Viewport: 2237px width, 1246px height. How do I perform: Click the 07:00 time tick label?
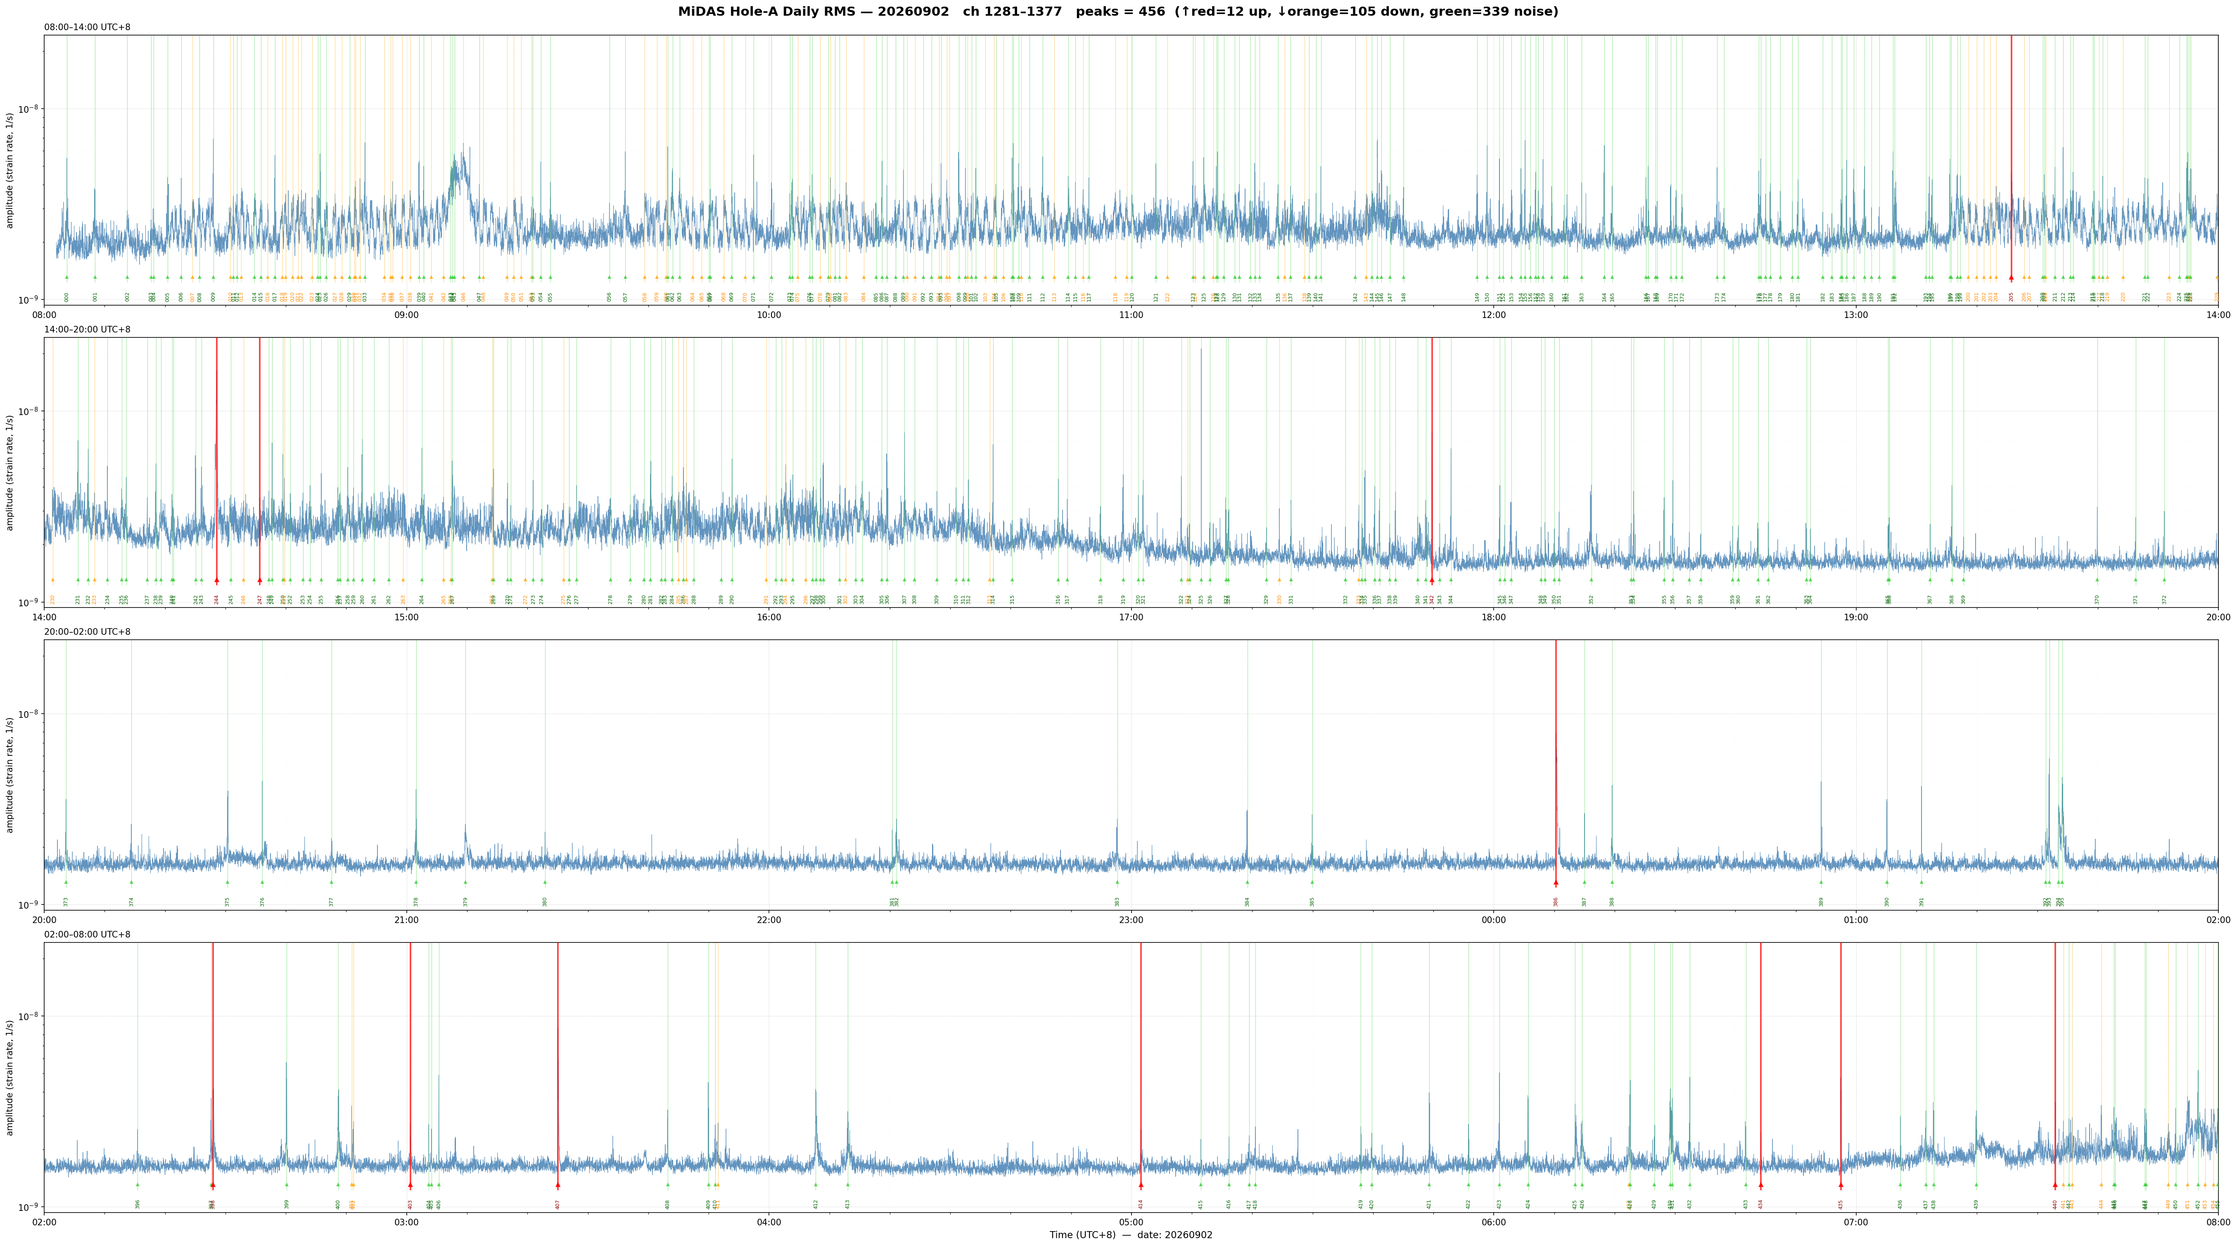(x=1856, y=1222)
